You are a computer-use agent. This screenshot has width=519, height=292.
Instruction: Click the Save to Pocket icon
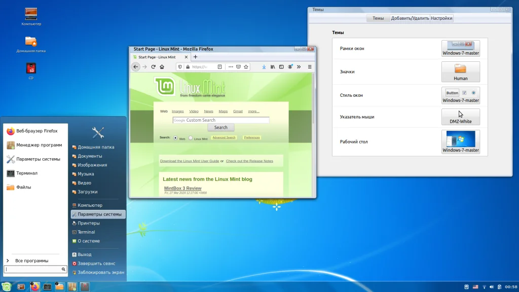238,67
